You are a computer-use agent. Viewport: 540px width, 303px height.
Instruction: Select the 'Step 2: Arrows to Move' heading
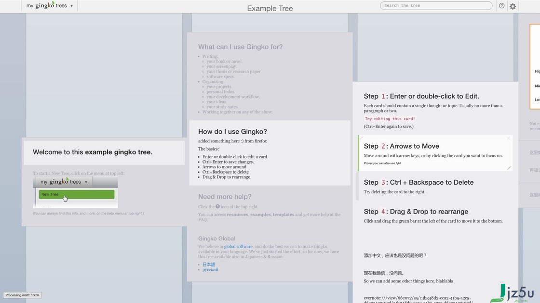tap(402, 146)
